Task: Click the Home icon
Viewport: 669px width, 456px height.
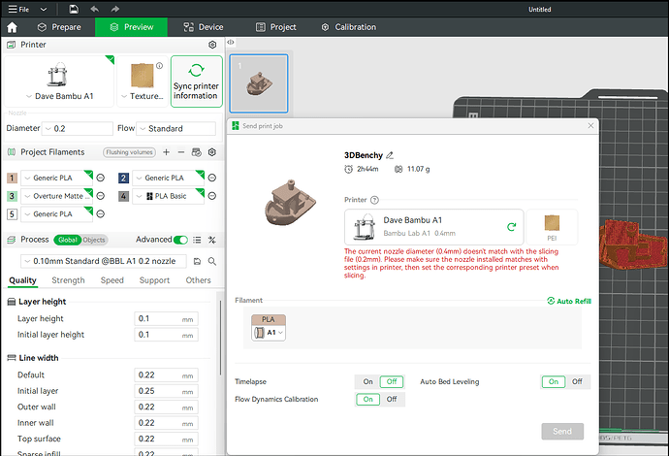Action: [12, 27]
